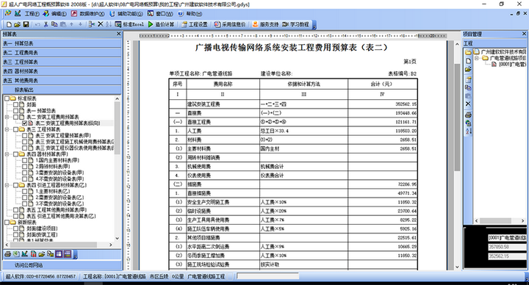
Task: Click the report tree horizontal scrollbar
Action: [59, 245]
